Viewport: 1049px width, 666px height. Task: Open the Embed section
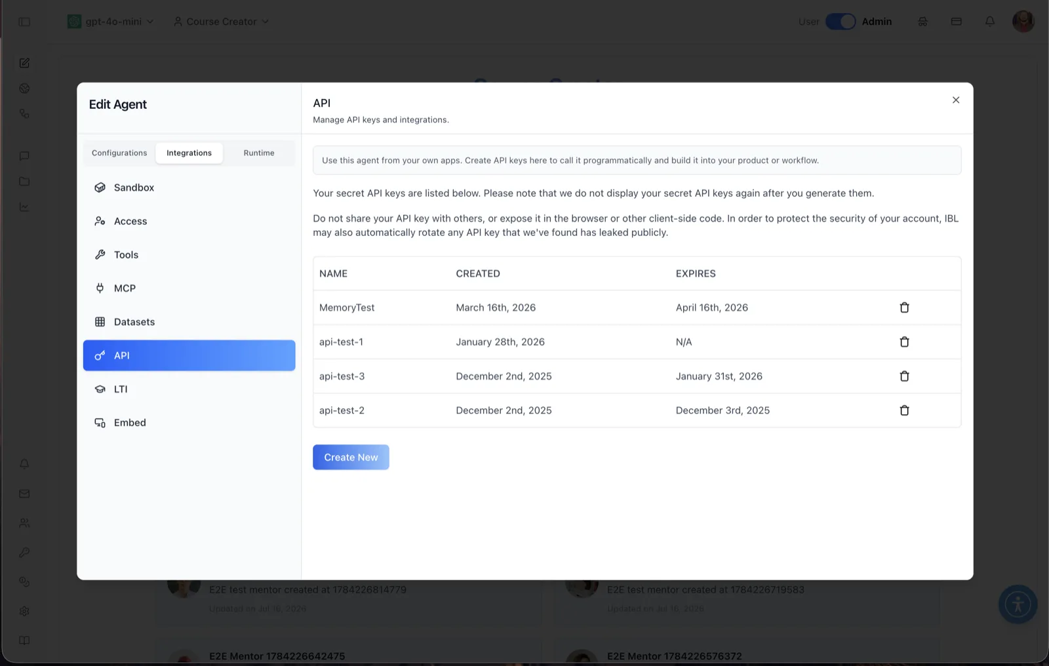point(189,423)
